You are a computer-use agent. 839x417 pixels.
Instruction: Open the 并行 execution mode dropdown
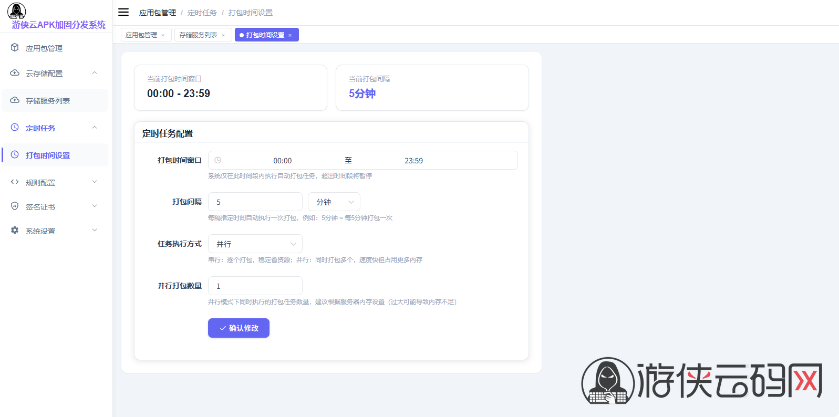[255, 244]
